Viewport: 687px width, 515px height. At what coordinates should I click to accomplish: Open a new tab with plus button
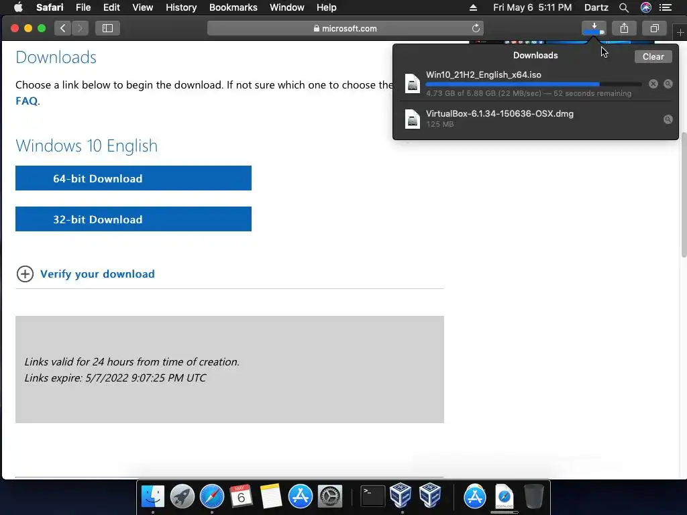(x=680, y=32)
